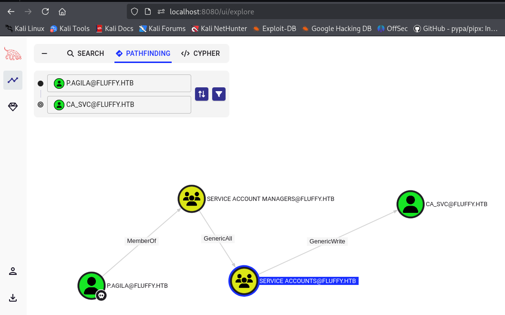Collapse the search panel with minus button
The image size is (505, 315).
click(x=44, y=53)
